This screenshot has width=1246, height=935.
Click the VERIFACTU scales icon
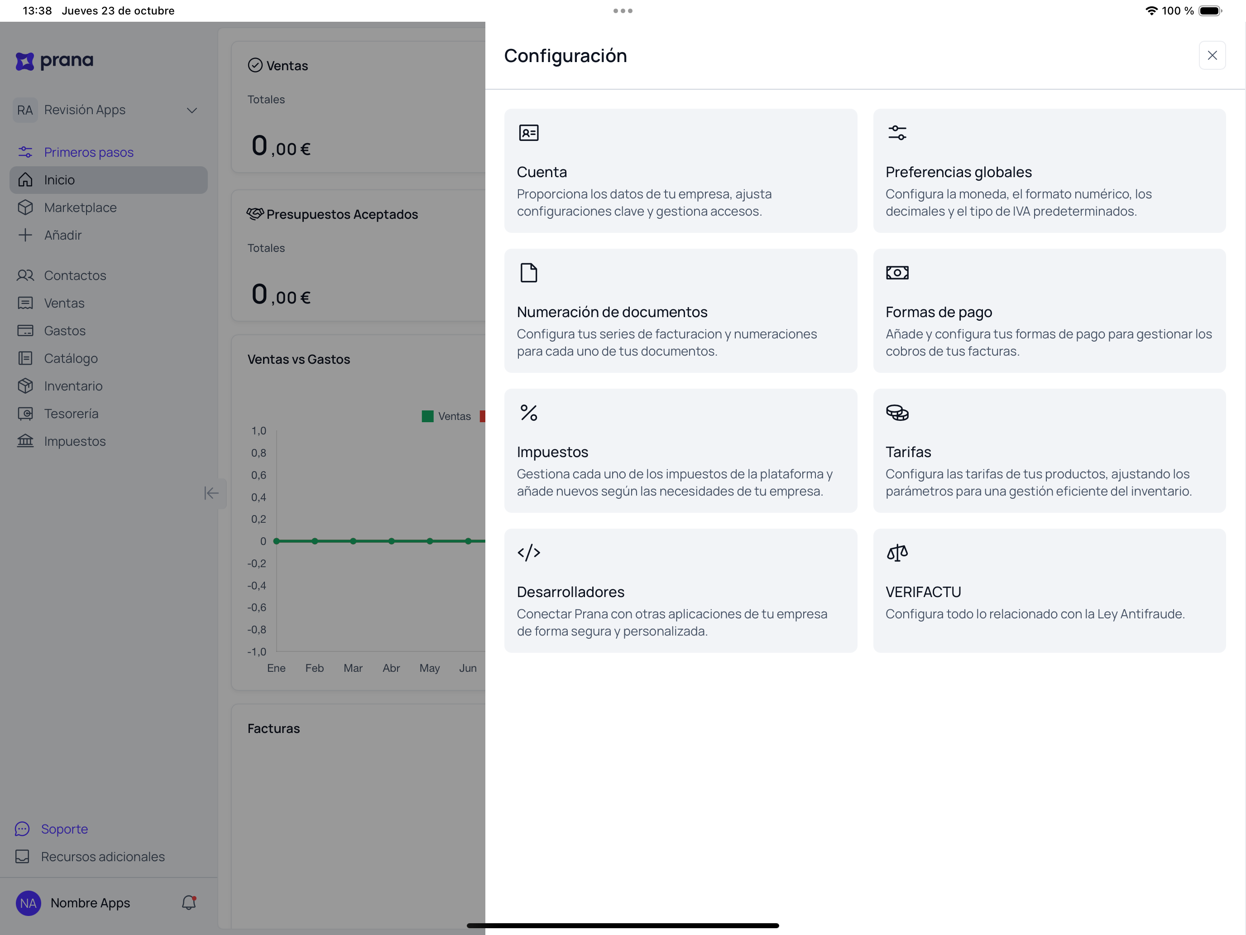pos(897,552)
